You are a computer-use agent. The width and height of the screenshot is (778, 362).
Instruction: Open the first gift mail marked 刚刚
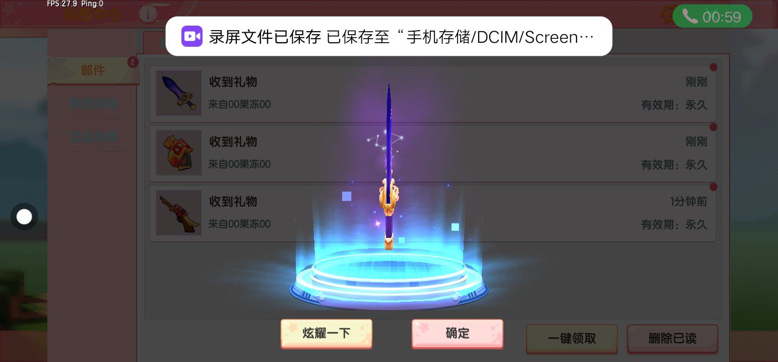(x=432, y=94)
